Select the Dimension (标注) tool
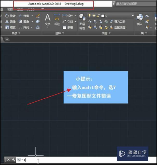Image resolution: width=157 pixels, height=165 pixels. 57,20
